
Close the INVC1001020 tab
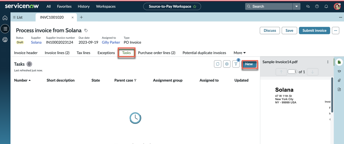[73, 17]
